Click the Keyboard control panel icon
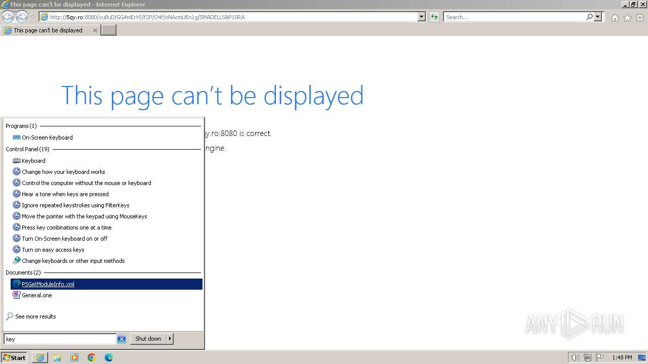This screenshot has width=648, height=364. click(x=17, y=161)
